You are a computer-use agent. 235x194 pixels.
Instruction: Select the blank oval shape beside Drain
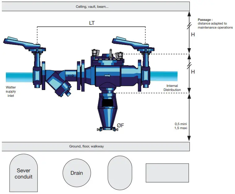(120, 173)
